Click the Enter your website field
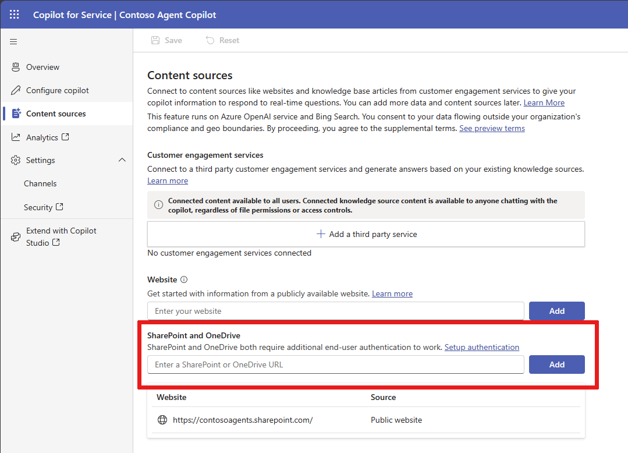The height and width of the screenshot is (453, 628). click(x=335, y=311)
